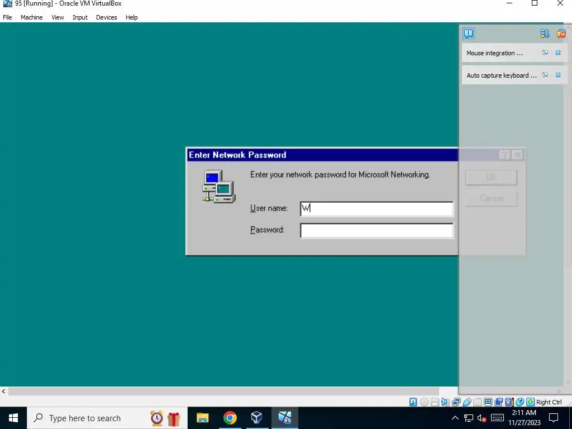Click the network tray icon

[x=469, y=418]
